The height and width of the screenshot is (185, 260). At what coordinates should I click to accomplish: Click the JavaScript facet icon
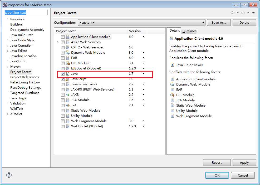click(67, 79)
